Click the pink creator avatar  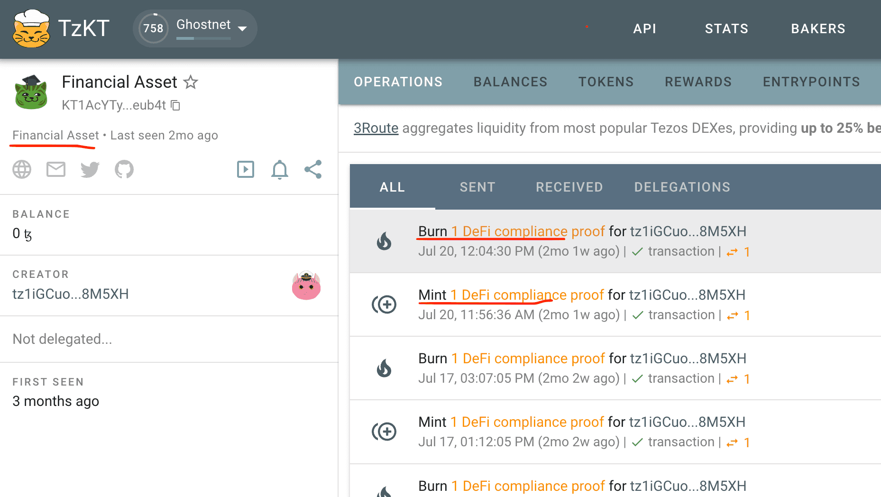[x=306, y=285]
